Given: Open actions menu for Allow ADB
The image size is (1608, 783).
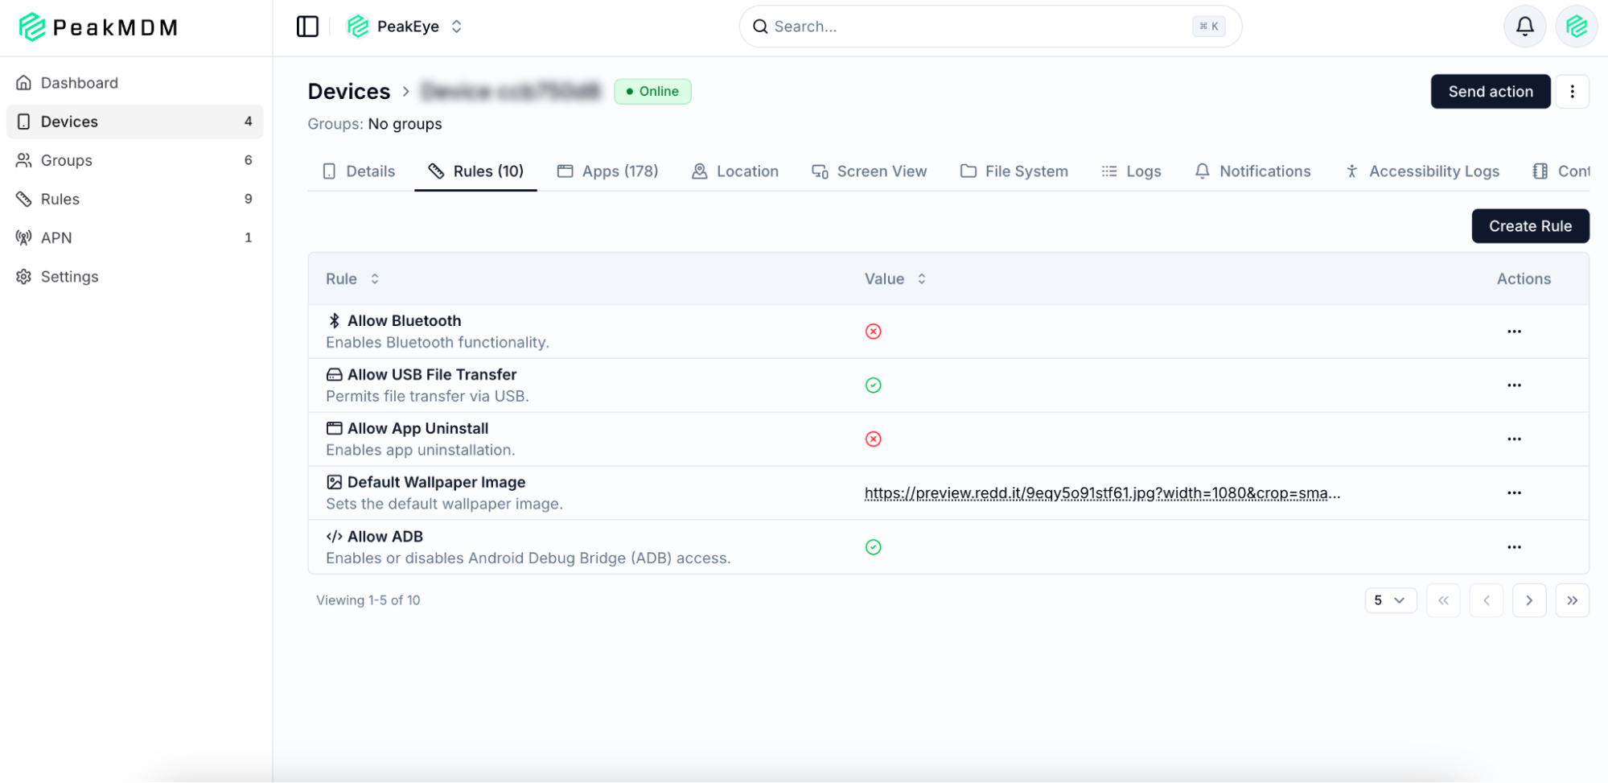Looking at the screenshot, I should (1514, 547).
